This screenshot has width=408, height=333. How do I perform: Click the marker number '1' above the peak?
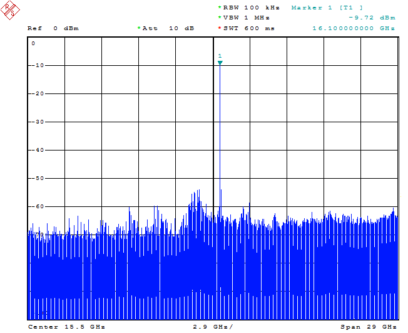tap(220, 56)
